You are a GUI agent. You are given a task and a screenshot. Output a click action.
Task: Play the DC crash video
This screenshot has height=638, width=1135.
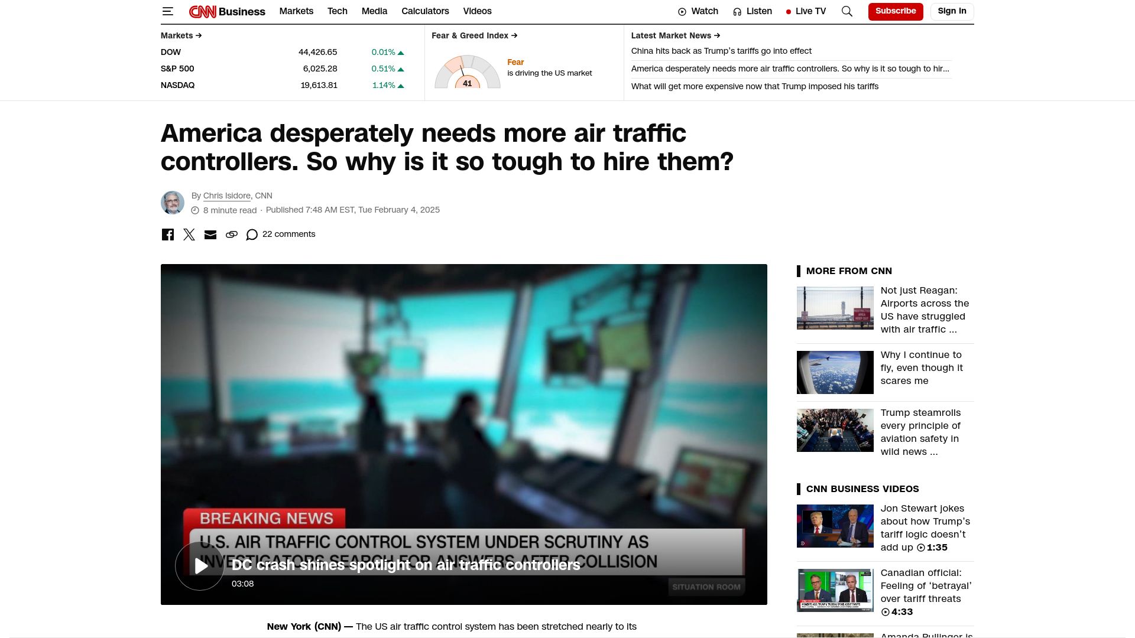coord(200,566)
